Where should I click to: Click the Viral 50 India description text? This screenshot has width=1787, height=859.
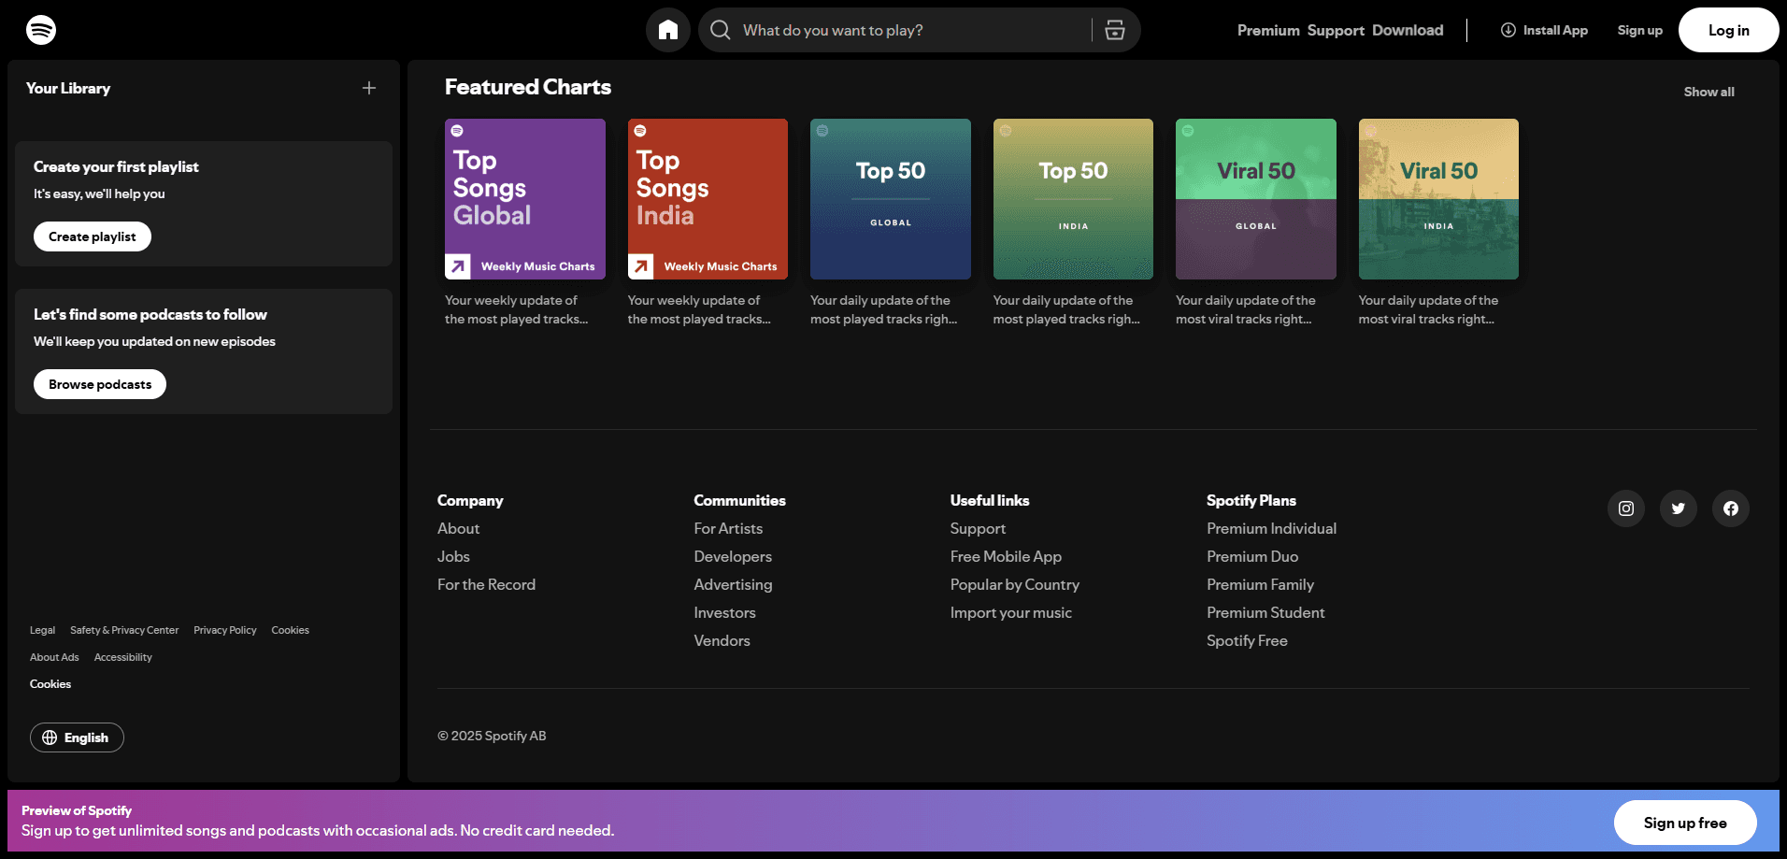click(1428, 309)
